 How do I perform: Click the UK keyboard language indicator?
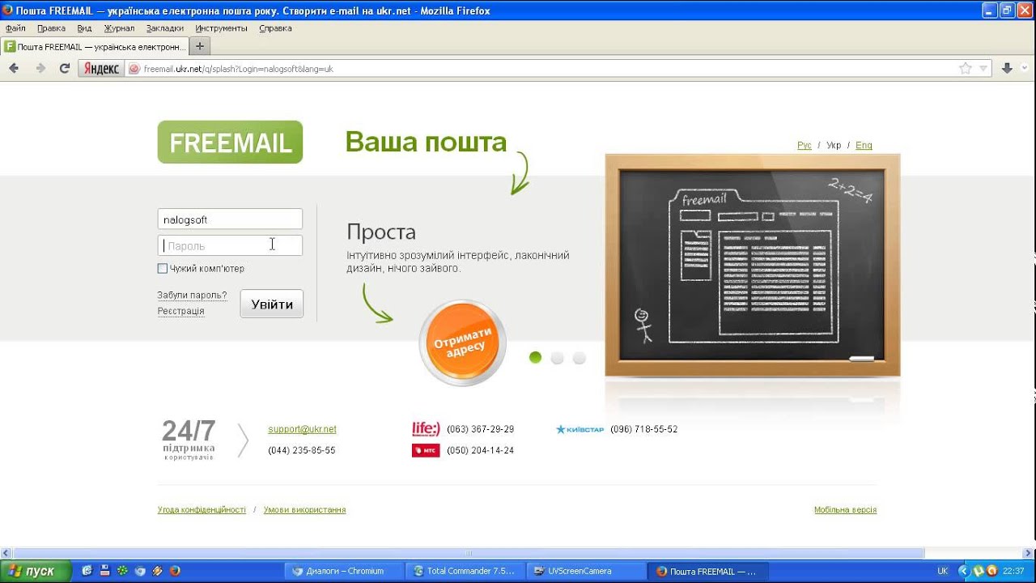[x=942, y=571]
